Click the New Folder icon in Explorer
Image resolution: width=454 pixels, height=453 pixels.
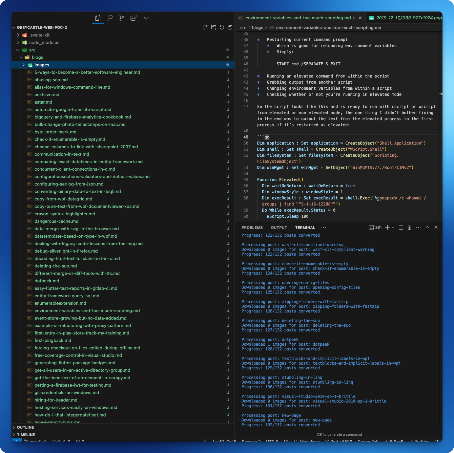point(214,27)
